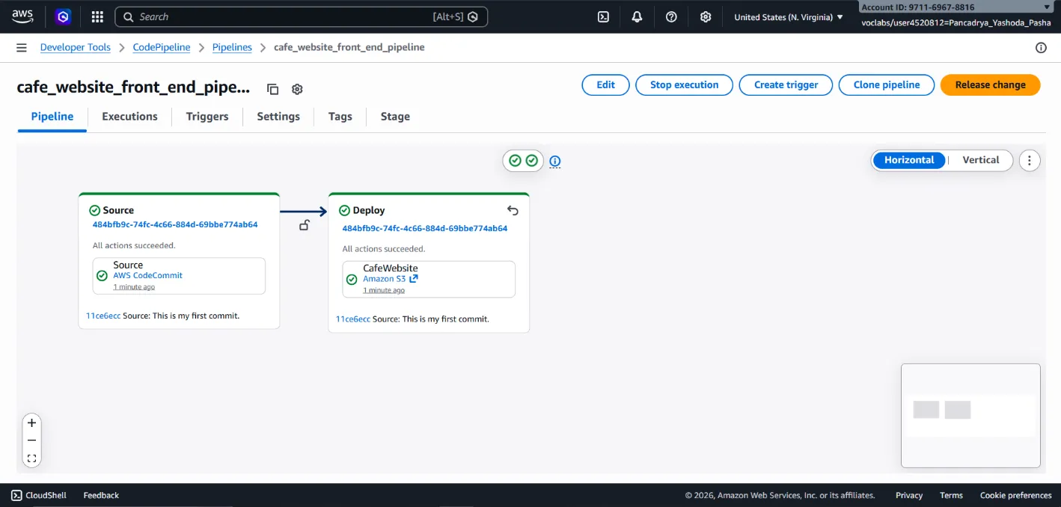
Task: Click the CafeWebsite action success icon
Action: pyautogui.click(x=352, y=280)
